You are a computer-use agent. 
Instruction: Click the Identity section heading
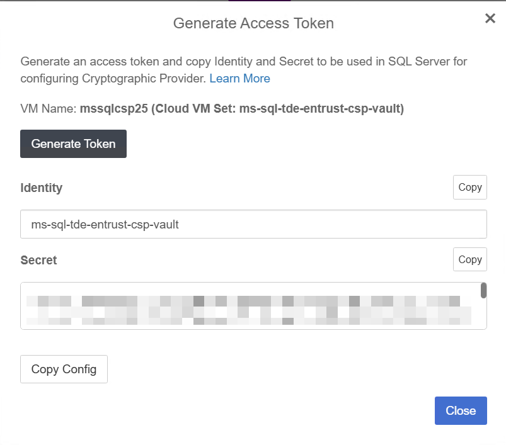coord(42,187)
